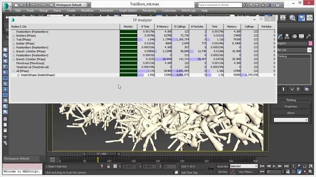Click the Set Key button

click(x=223, y=172)
